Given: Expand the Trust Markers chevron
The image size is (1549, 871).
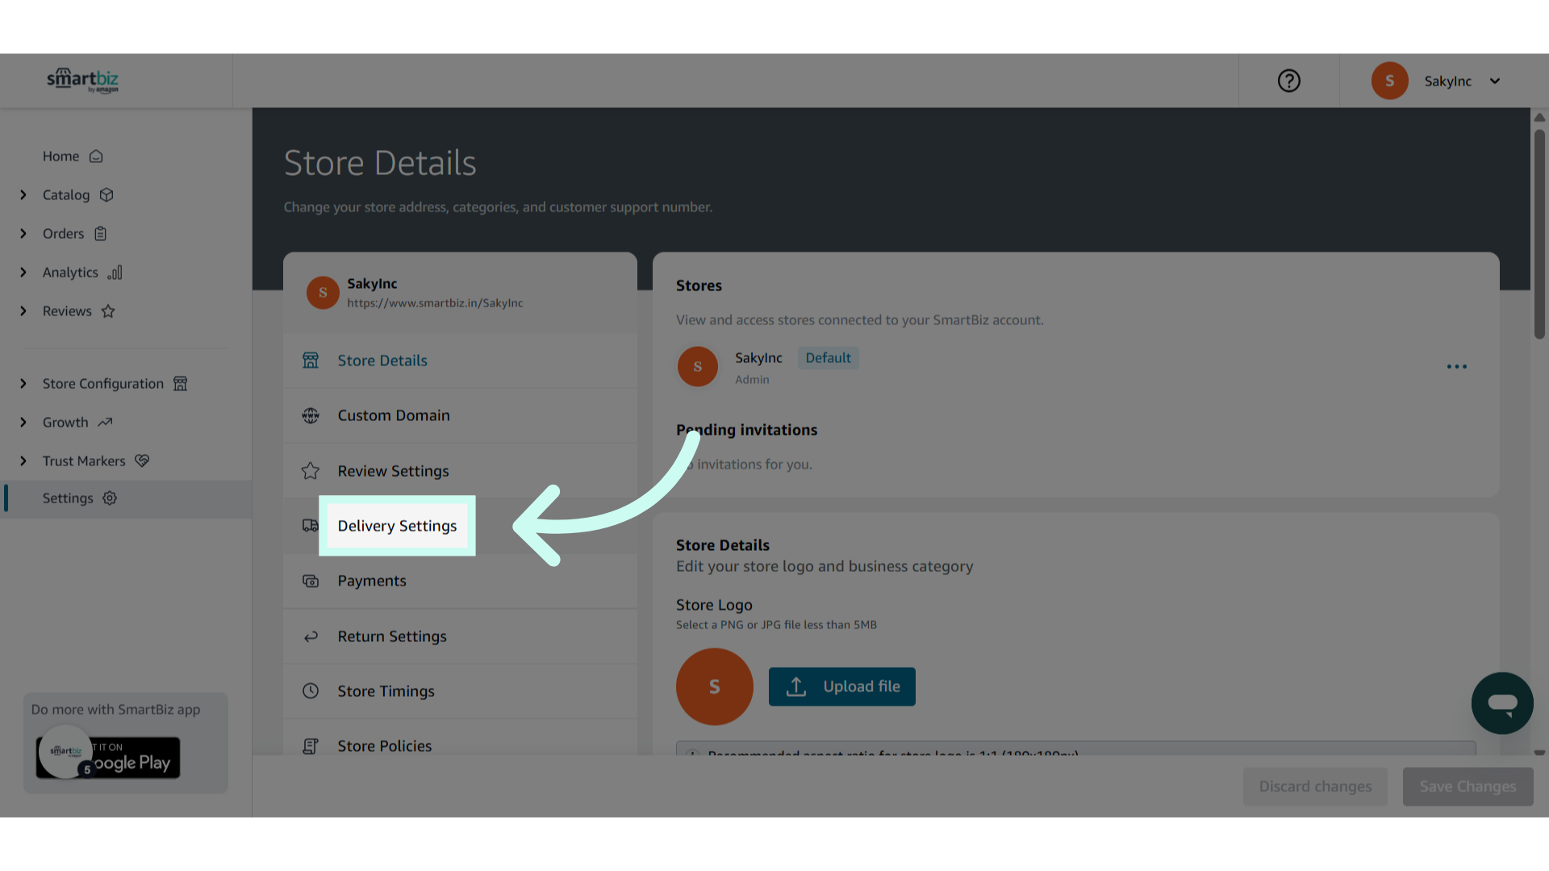Looking at the screenshot, I should pos(23,461).
